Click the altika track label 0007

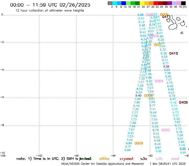158,45
